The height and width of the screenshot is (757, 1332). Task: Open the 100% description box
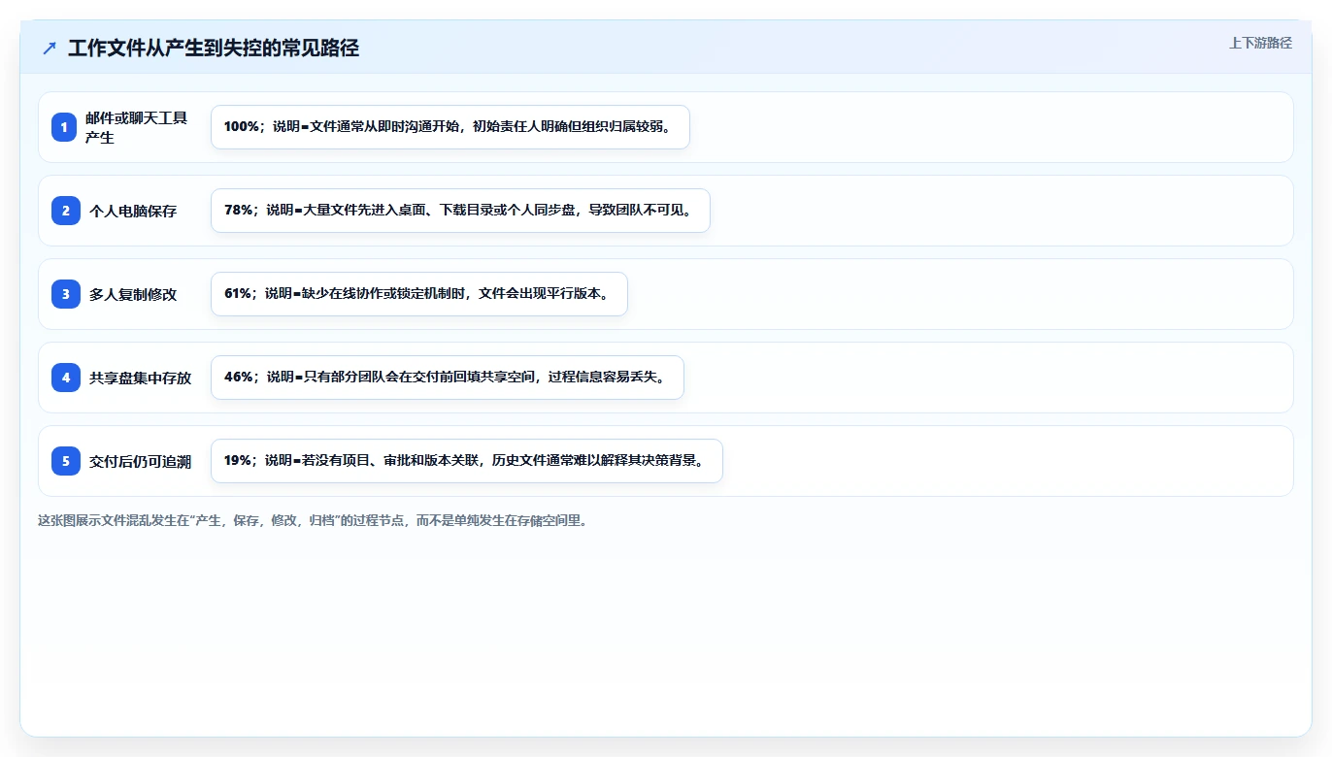click(x=450, y=127)
